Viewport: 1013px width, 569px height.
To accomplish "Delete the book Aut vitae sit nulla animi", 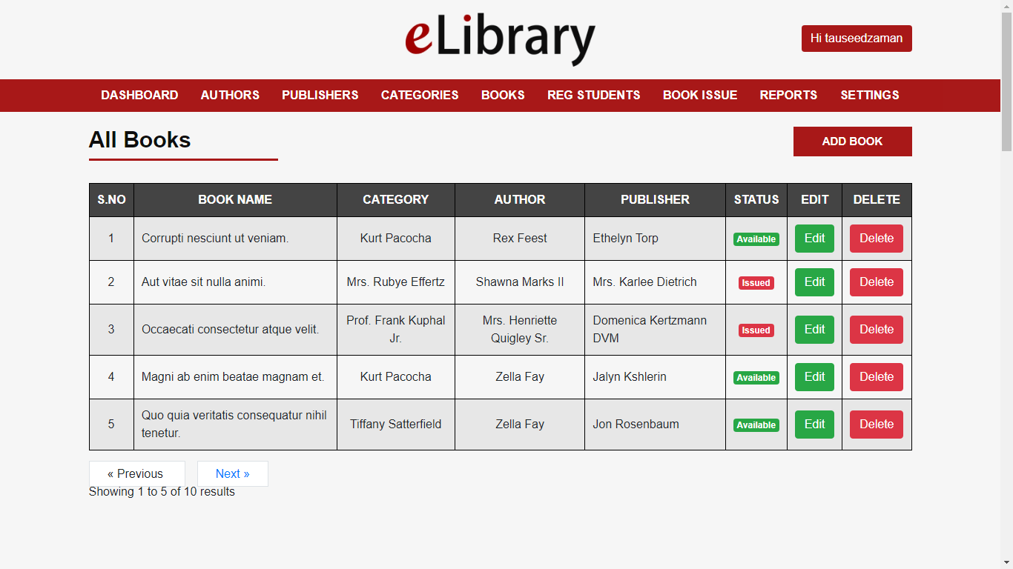I will [x=876, y=282].
